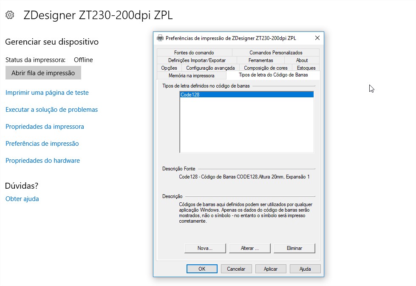Switch to the Opções tab
The image size is (416, 286).
pos(169,68)
